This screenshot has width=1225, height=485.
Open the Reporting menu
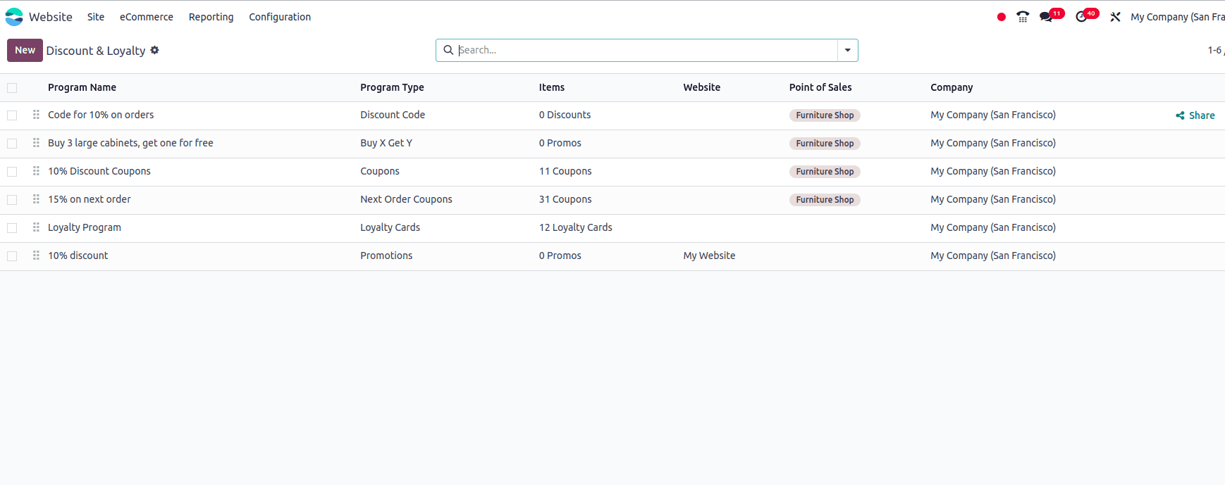click(x=211, y=17)
